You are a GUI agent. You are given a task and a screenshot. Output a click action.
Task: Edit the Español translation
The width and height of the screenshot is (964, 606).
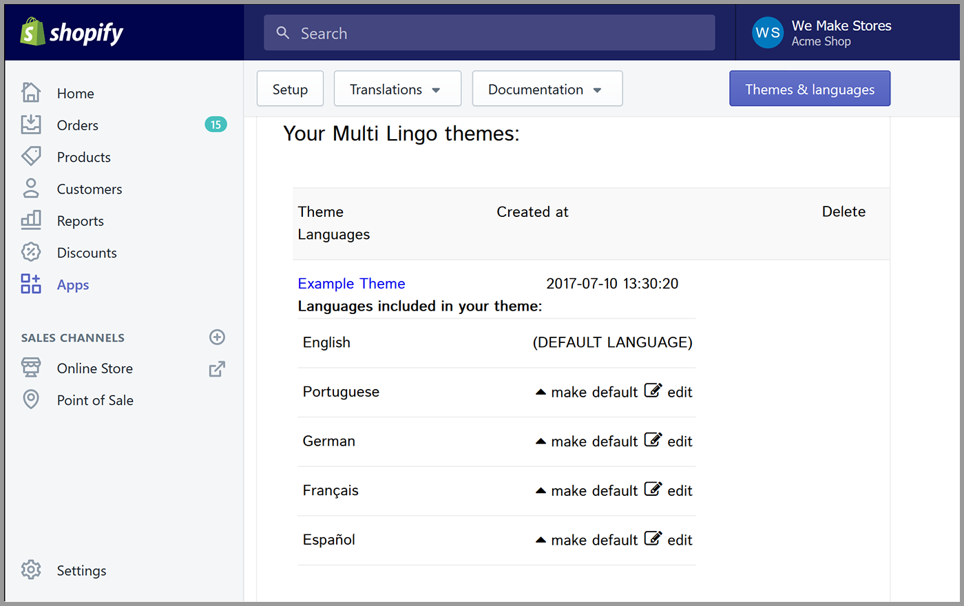pos(680,540)
